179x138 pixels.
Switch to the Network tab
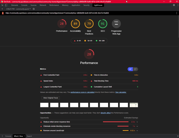(43, 5)
